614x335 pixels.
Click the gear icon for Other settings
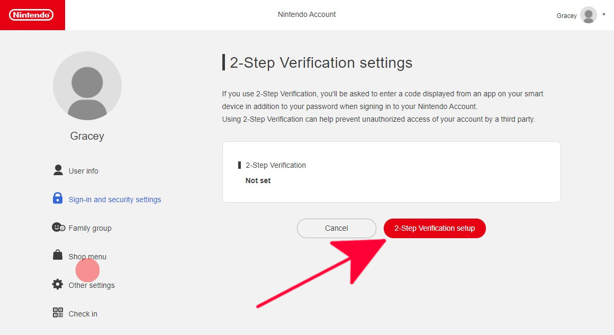coord(58,284)
